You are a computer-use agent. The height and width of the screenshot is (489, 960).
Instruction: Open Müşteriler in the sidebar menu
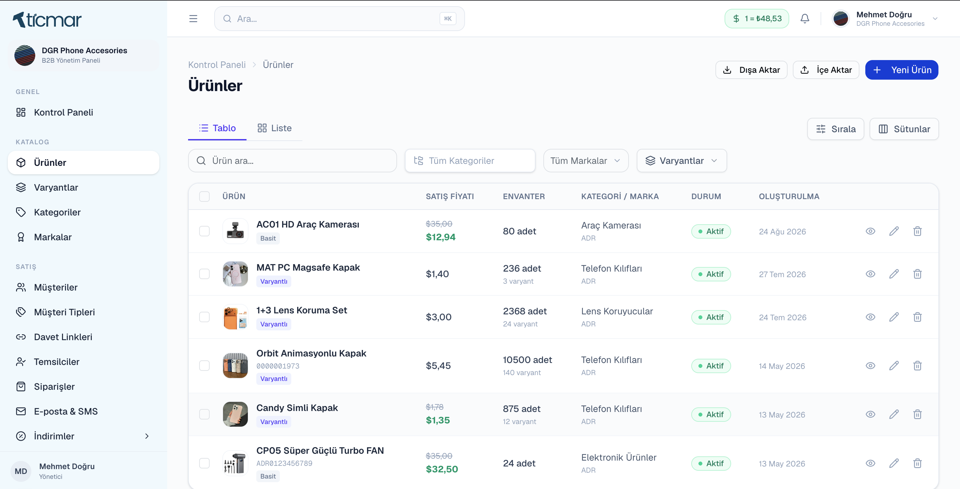[84, 288]
